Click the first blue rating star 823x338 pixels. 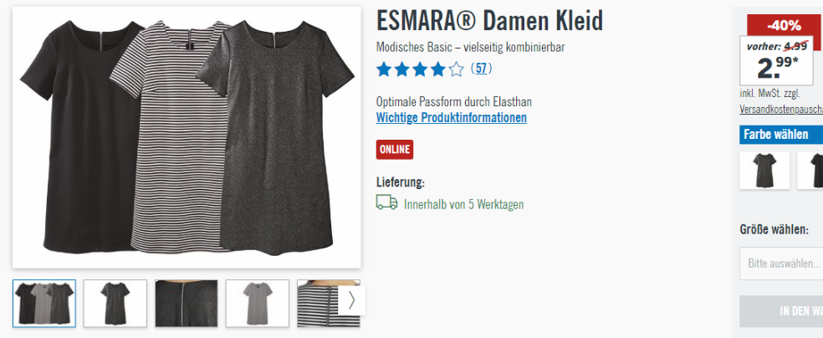(x=384, y=69)
